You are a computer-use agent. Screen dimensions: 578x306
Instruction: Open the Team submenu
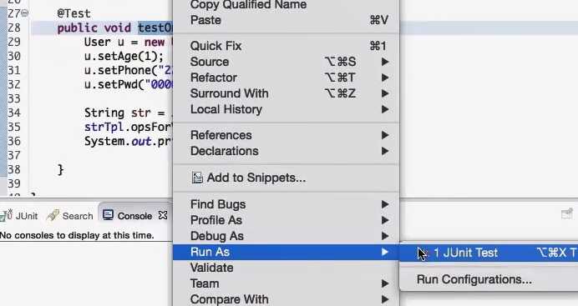pyautogui.click(x=286, y=283)
